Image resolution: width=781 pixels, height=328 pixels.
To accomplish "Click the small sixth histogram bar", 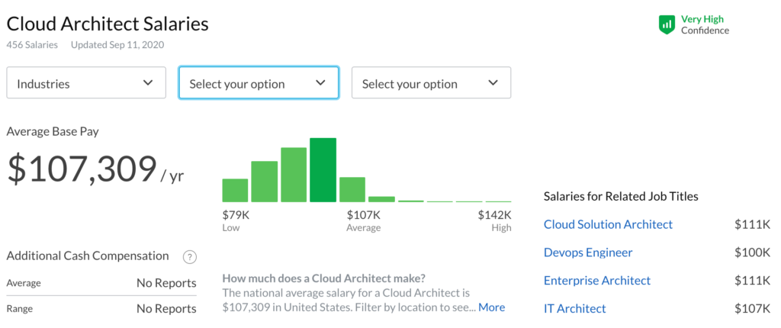I will 381,199.
